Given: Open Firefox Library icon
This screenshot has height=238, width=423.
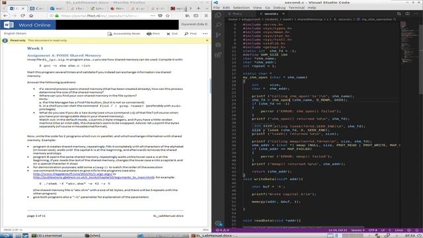Looking at the screenshot, I should [x=187, y=16].
